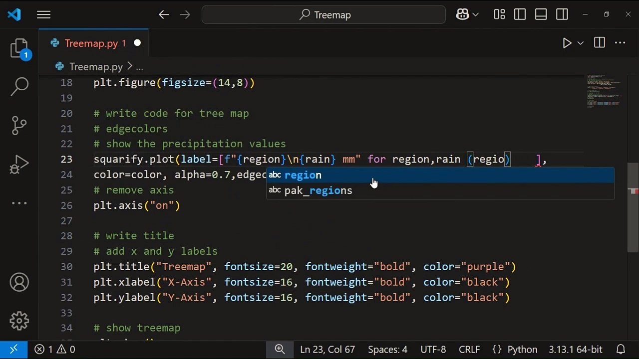Screen dimensions: 639x359
Task: Split the editor to the right
Action: [600, 43]
